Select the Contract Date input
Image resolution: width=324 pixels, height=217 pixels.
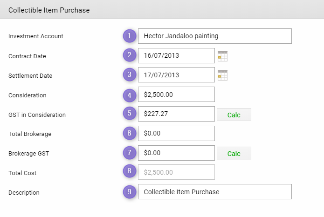coord(177,55)
